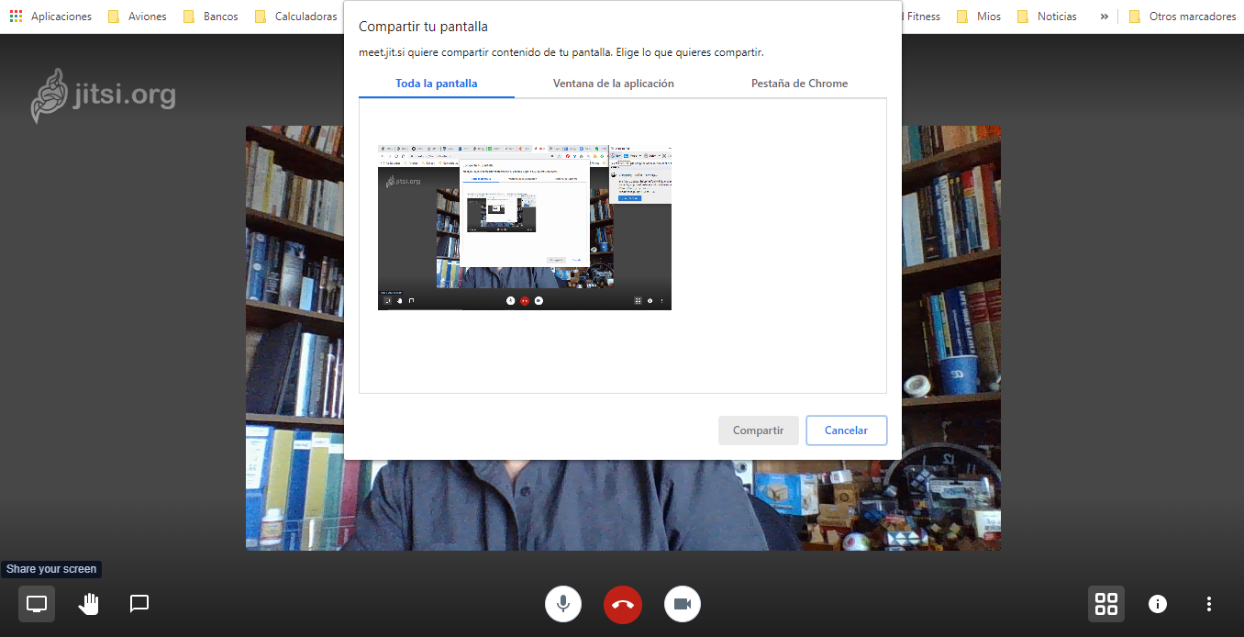Viewport: 1244px width, 637px height.
Task: Expand hidden bookmarks chevron
Action: [1104, 17]
